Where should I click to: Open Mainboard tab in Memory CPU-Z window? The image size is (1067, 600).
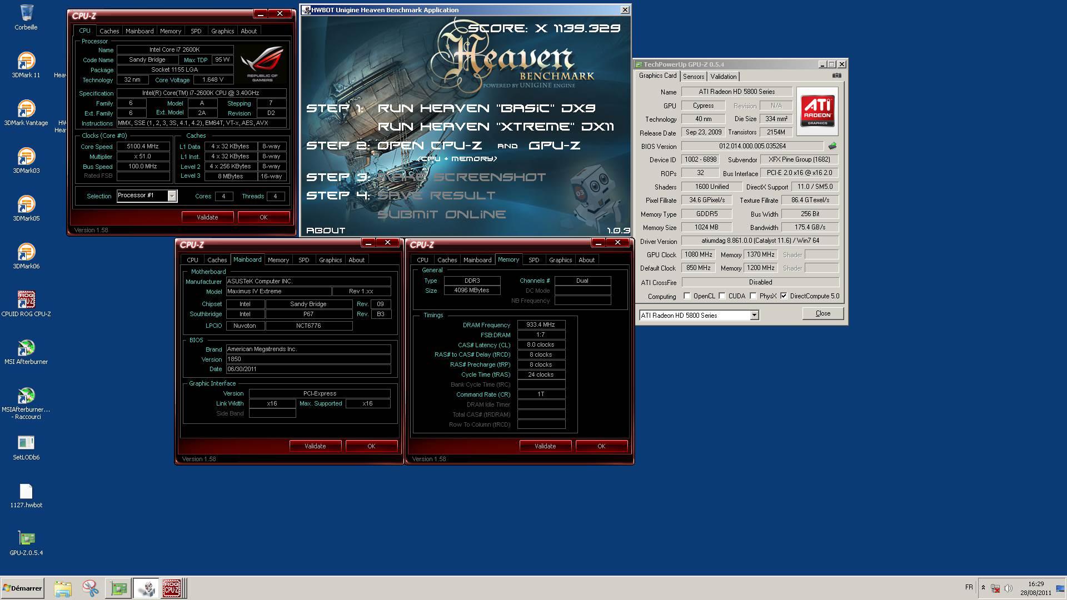coord(477,260)
